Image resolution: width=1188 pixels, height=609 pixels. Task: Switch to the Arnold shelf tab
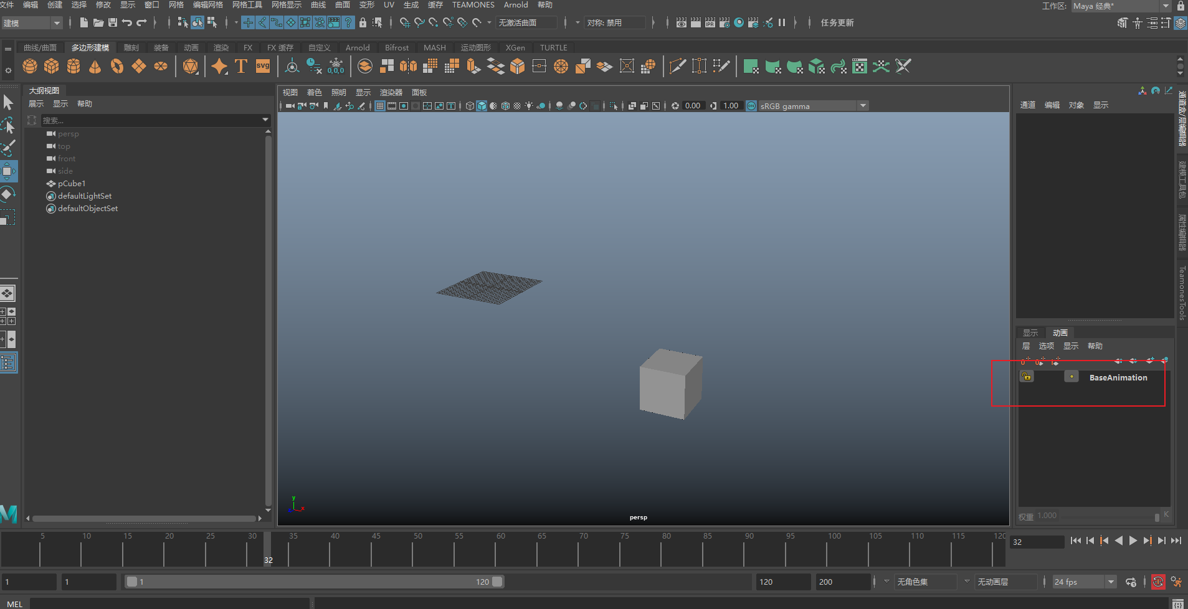tap(358, 47)
